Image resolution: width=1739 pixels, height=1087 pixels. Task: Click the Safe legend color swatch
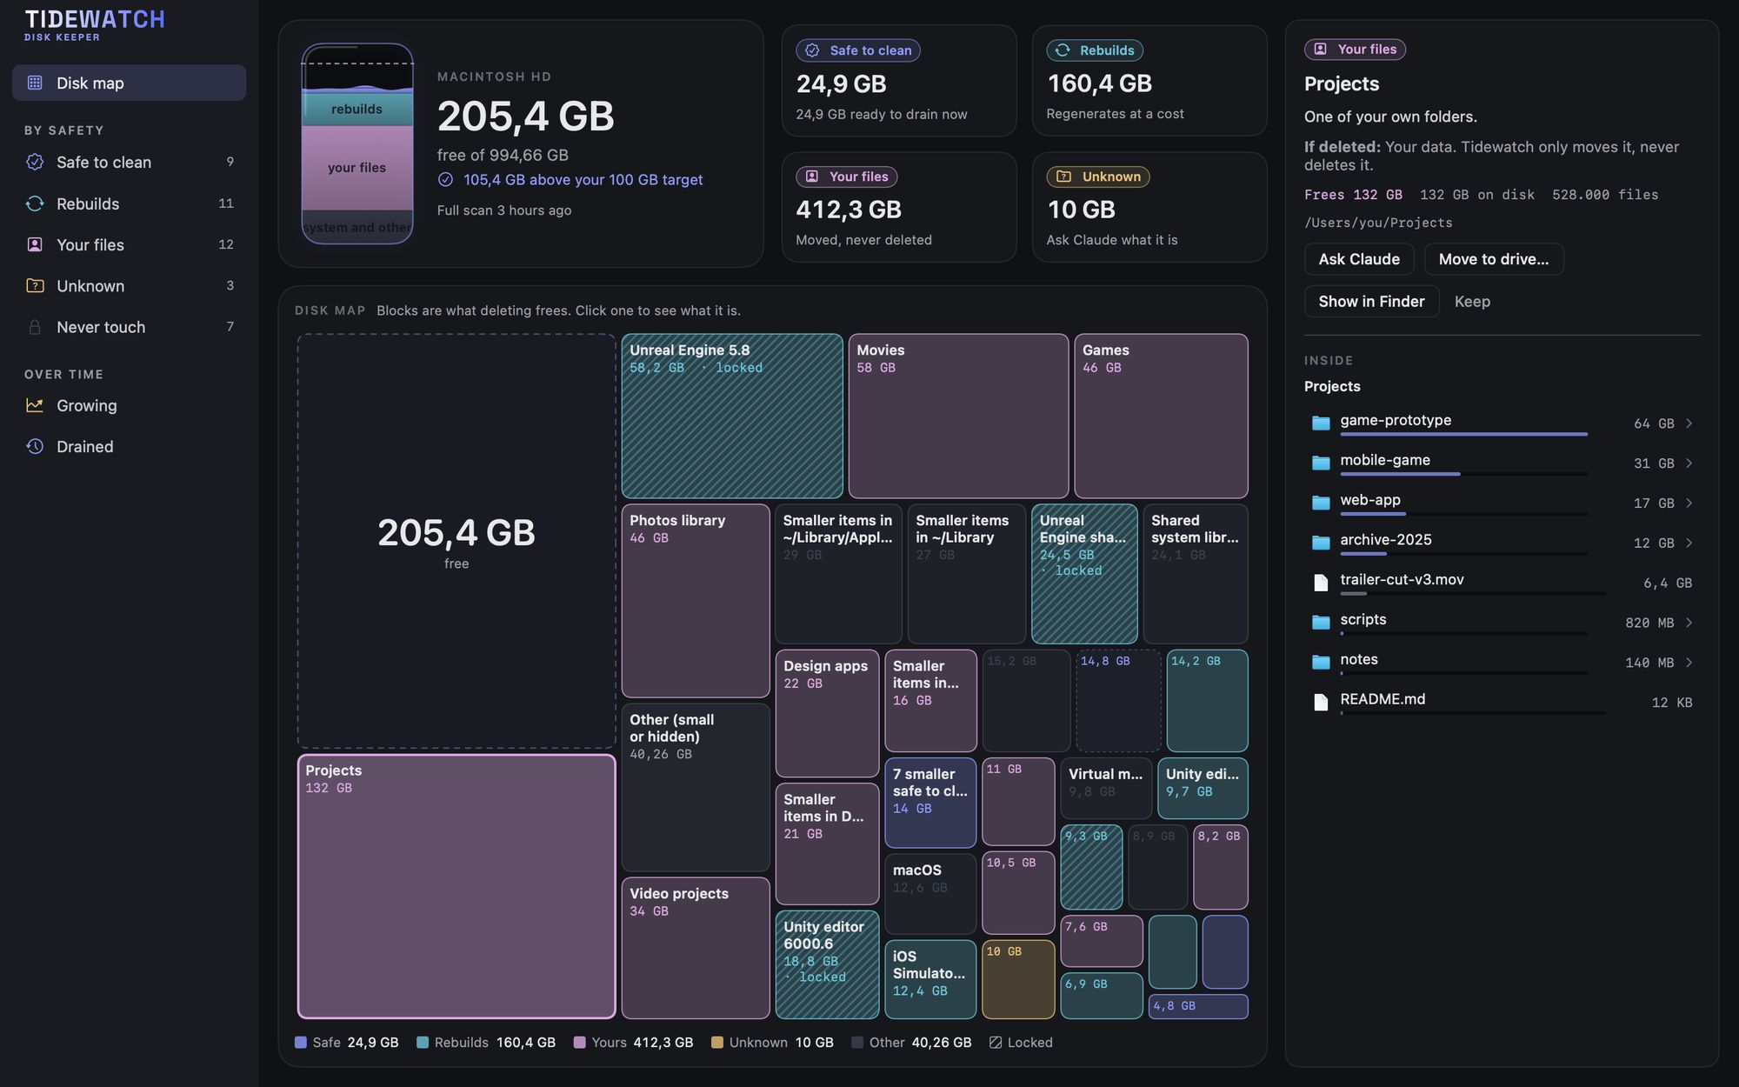[301, 1042]
